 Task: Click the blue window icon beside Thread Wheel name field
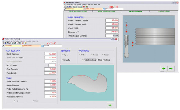(x=104, y=9)
